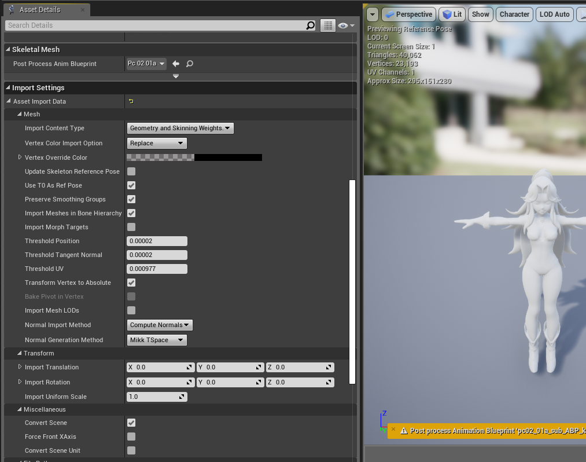Toggle Import Meshes in Bone Hierarchy
Image resolution: width=586 pixels, height=462 pixels.
[x=131, y=213]
